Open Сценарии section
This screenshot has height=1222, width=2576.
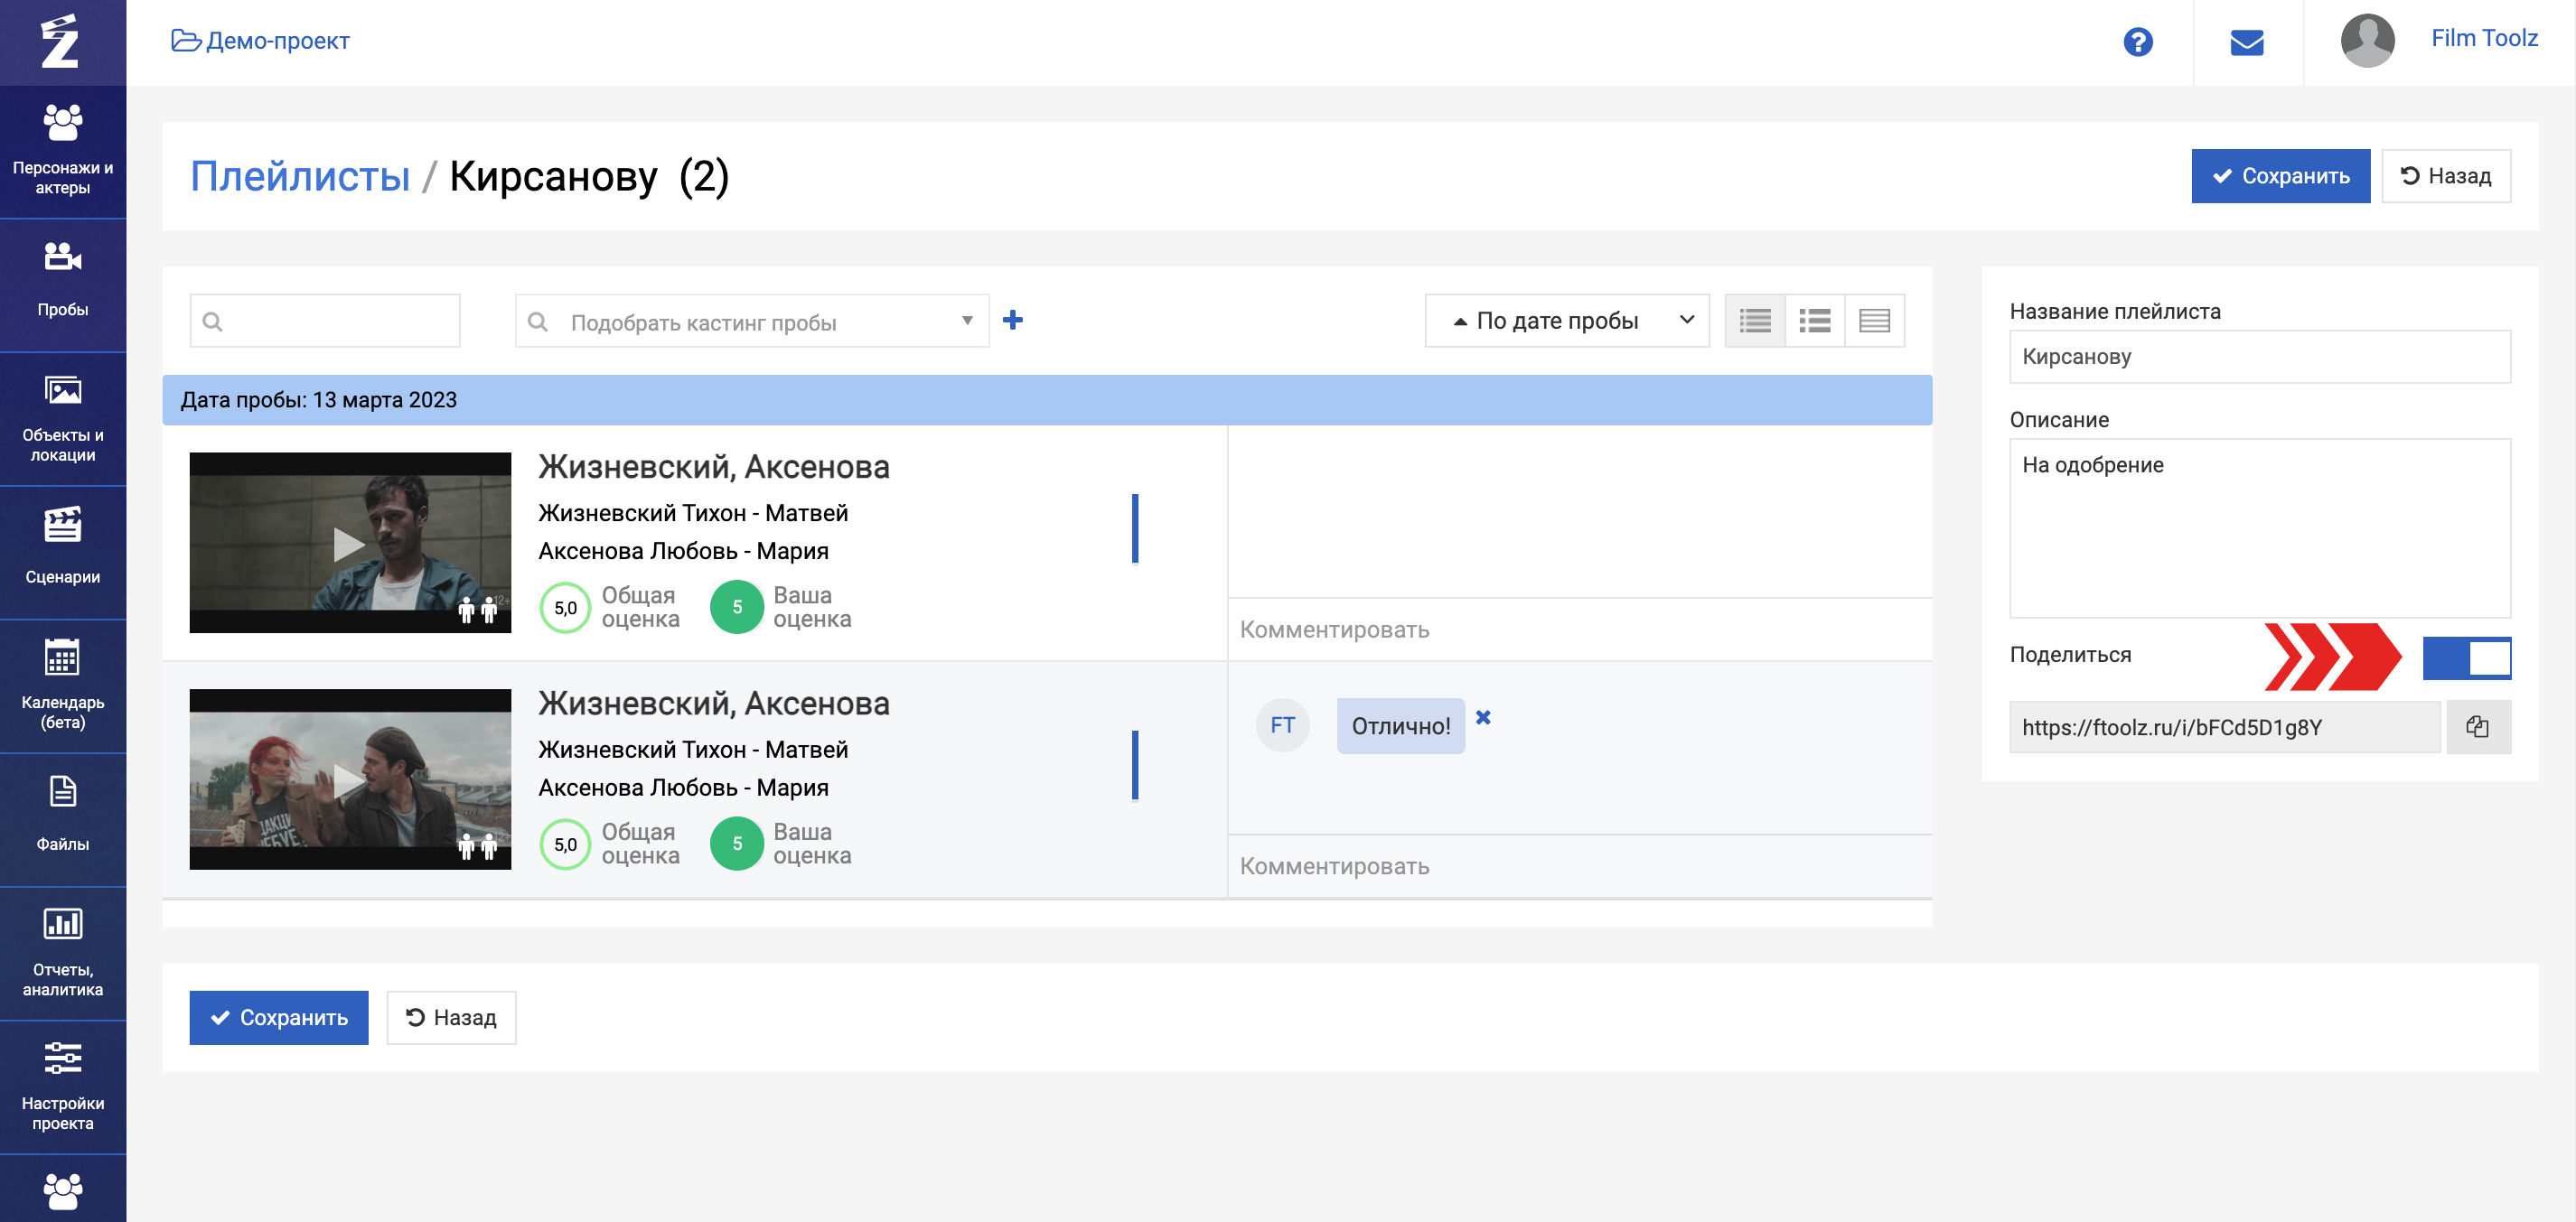(63, 552)
